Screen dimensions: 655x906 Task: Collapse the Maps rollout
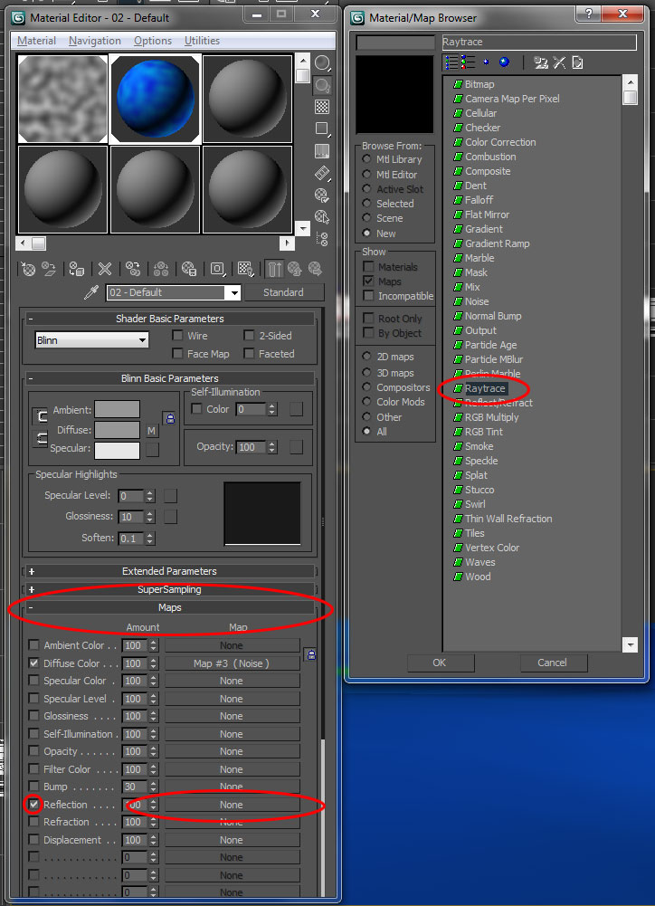click(x=170, y=607)
